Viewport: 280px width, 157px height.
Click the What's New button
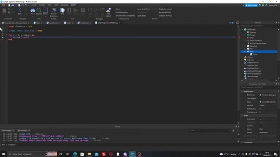click(251, 5)
